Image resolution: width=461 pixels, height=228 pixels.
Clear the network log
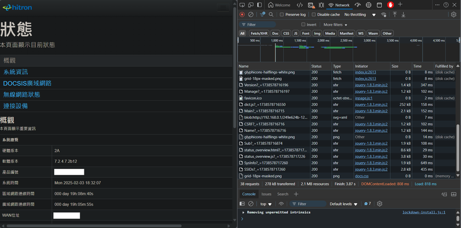tap(251, 14)
